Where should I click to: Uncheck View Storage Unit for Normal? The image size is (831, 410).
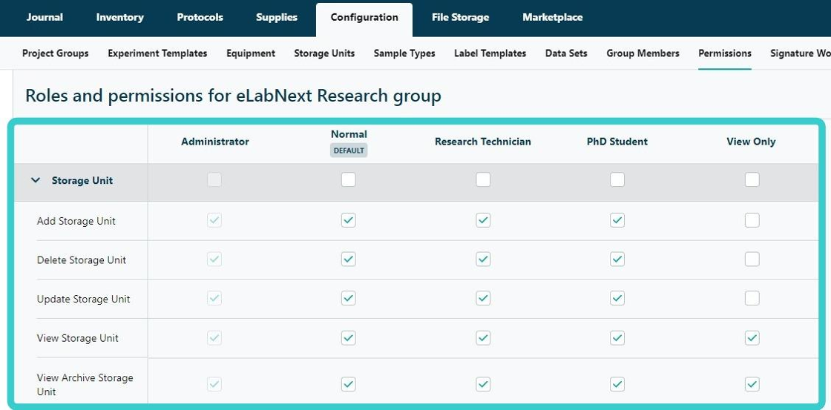coord(348,337)
